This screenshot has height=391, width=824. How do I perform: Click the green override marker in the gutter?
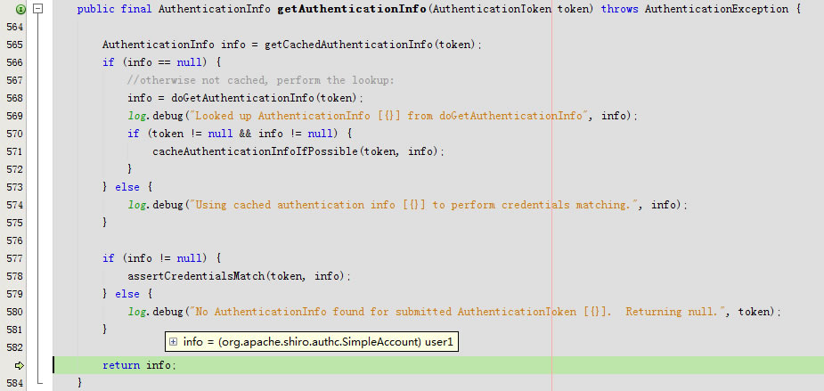pyautogui.click(x=20, y=9)
